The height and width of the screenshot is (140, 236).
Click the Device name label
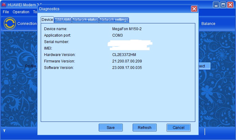56,29
